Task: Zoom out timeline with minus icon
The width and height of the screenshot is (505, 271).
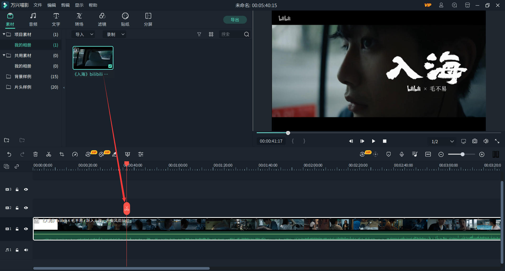Action: click(x=441, y=154)
